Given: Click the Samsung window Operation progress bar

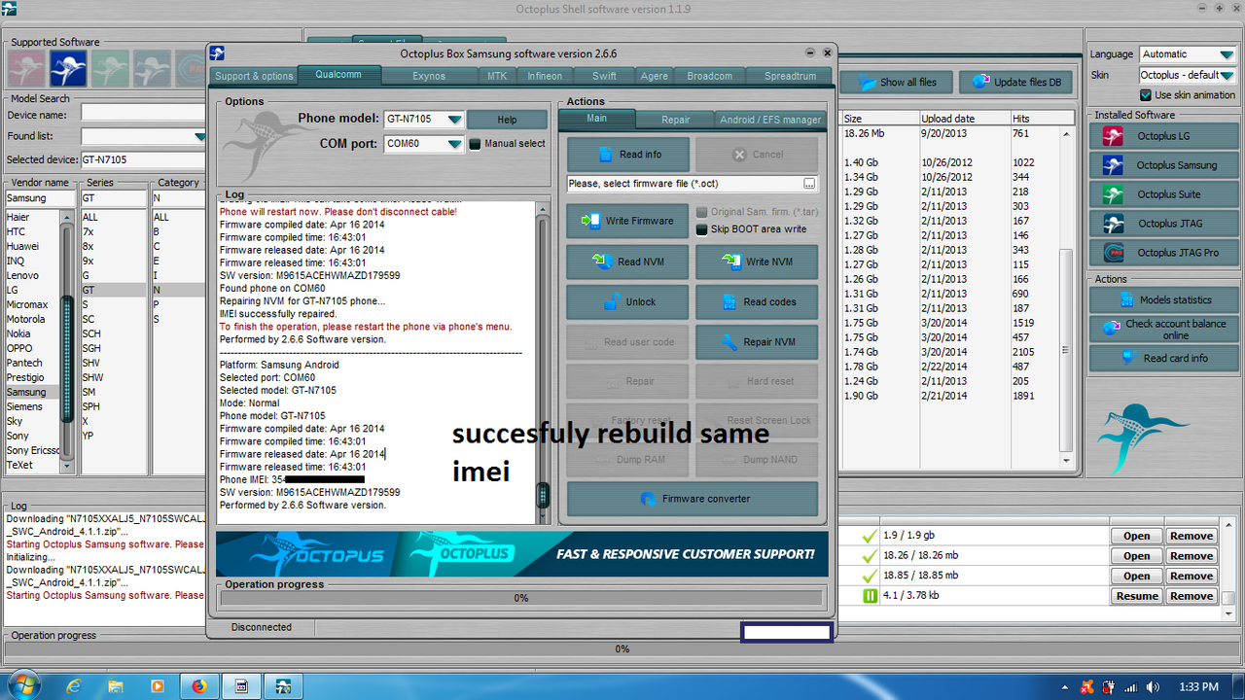Looking at the screenshot, I should pyautogui.click(x=521, y=598).
